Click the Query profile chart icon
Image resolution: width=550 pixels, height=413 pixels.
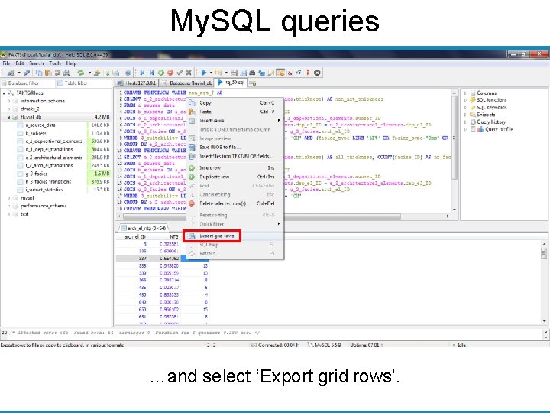(x=480, y=129)
